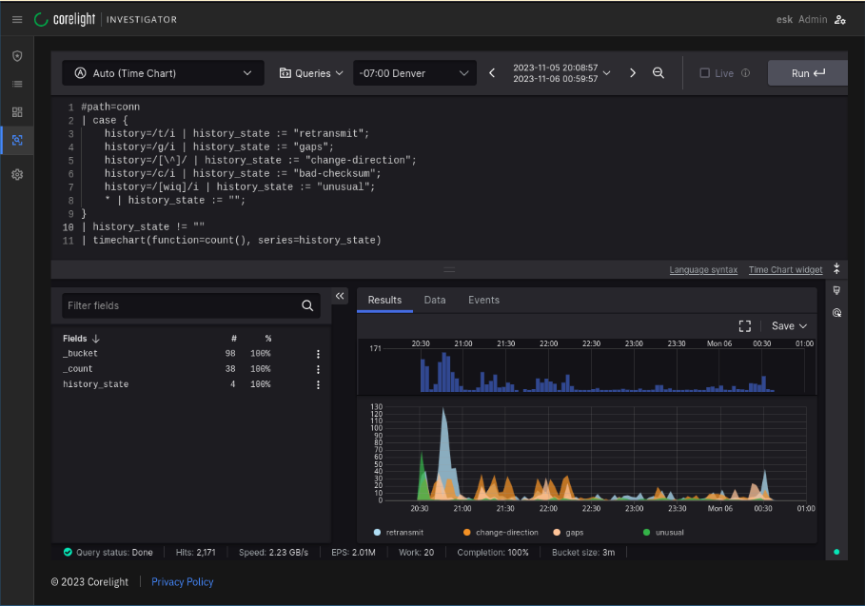This screenshot has width=865, height=606.
Task: Open the -07:00 Denver timezone dropdown
Action: tap(414, 73)
